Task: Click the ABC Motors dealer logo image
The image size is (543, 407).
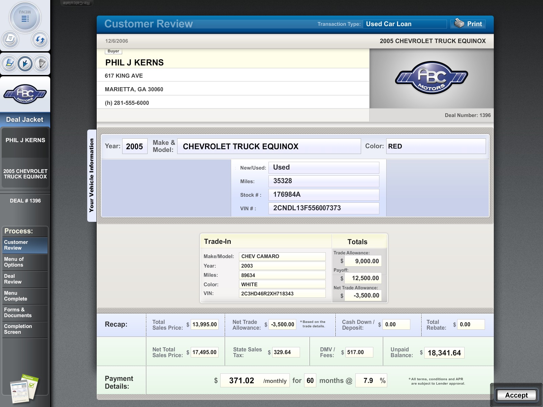Action: point(431,78)
